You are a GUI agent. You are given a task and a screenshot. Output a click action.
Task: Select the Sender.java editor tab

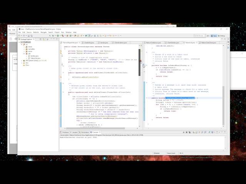104,43
